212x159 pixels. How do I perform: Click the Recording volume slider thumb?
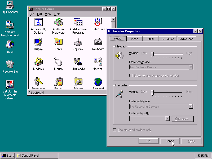click(152, 93)
